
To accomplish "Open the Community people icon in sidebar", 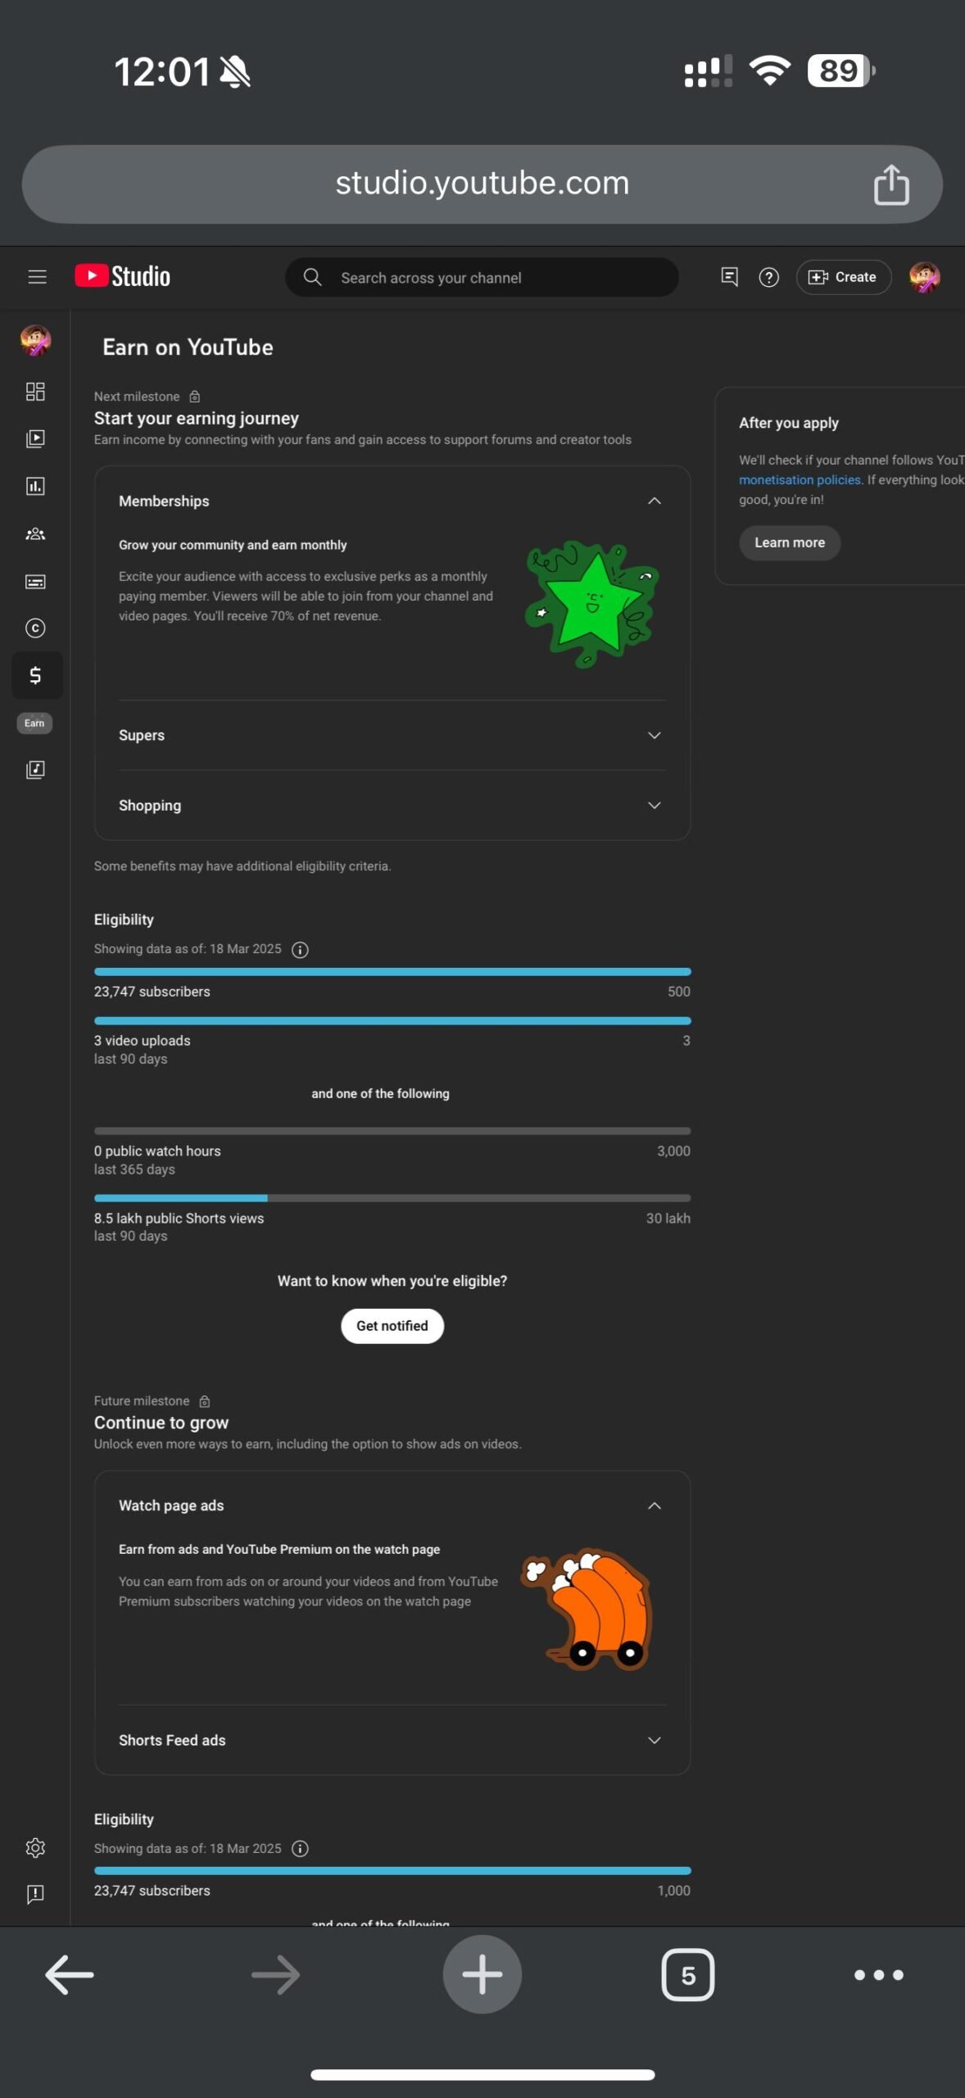I will point(35,534).
